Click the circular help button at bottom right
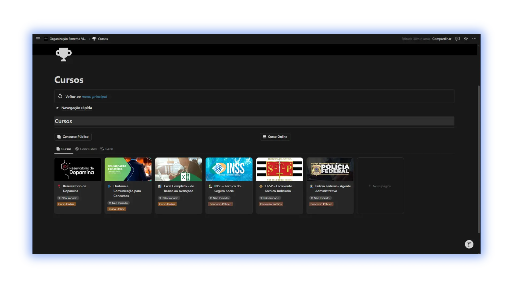The height and width of the screenshot is (288, 513). (469, 244)
